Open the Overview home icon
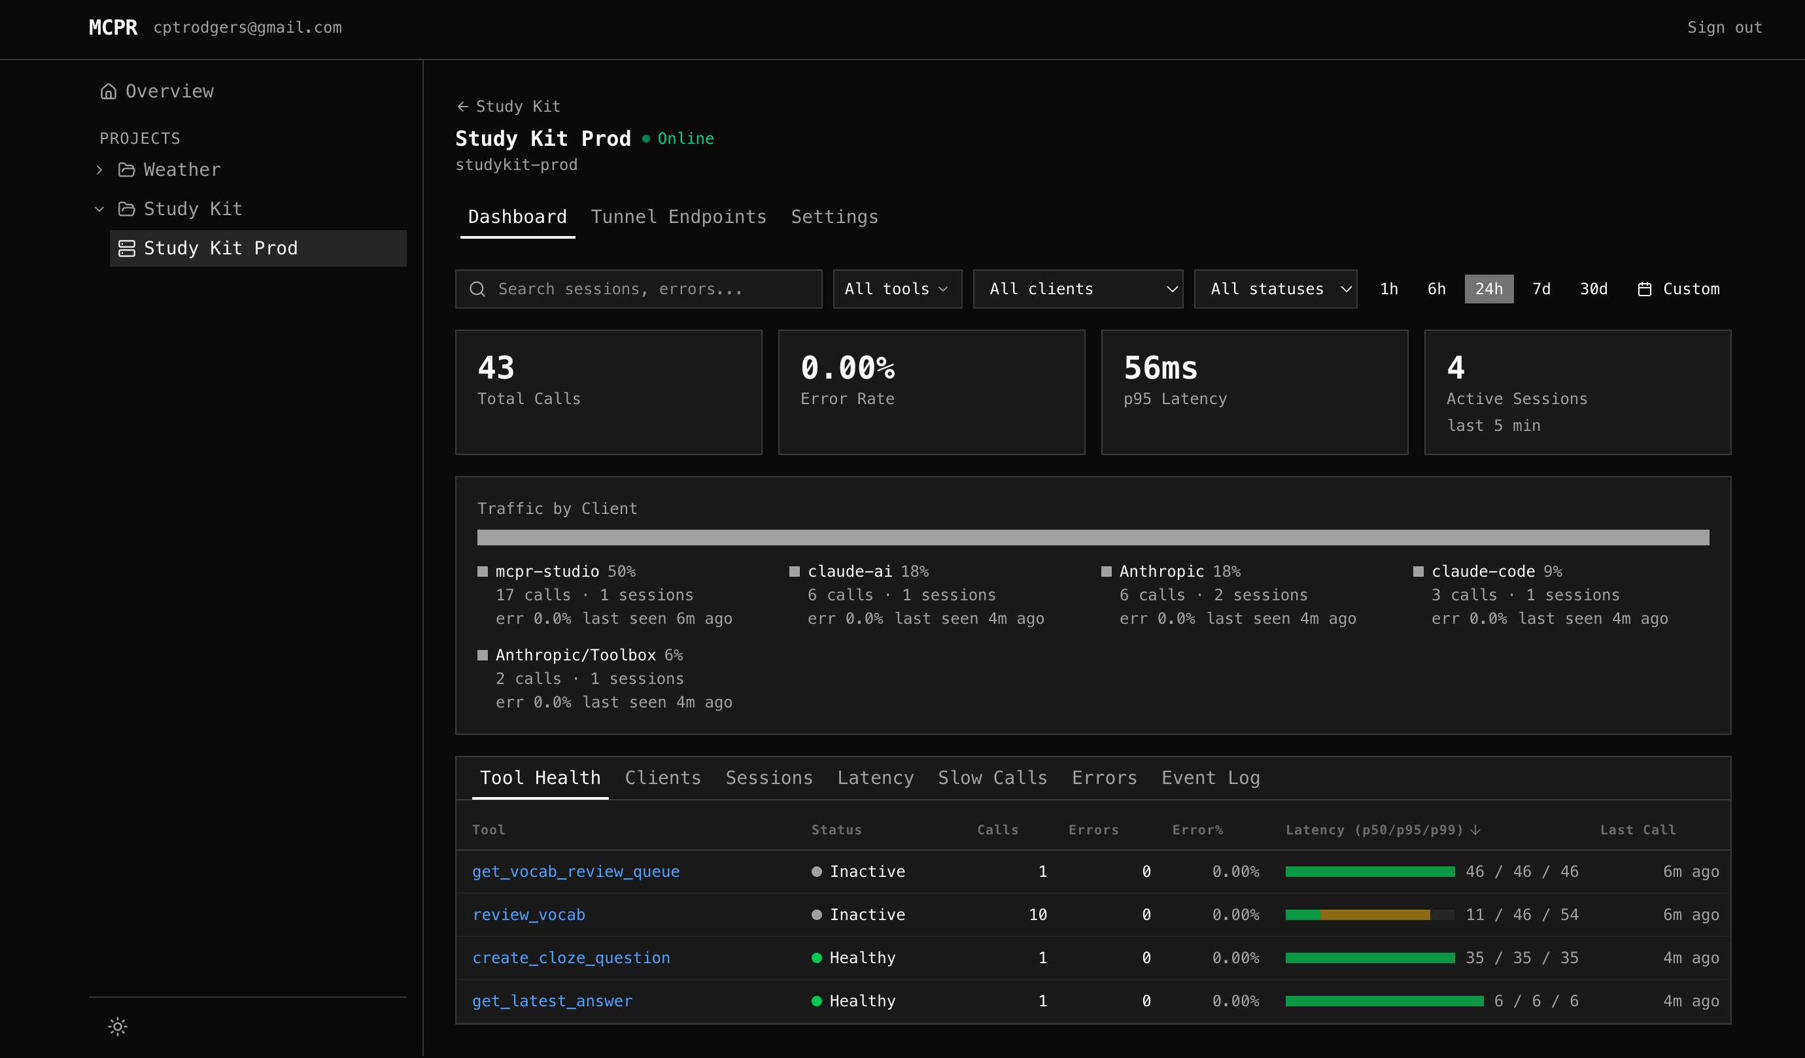This screenshot has width=1805, height=1058. [108, 91]
